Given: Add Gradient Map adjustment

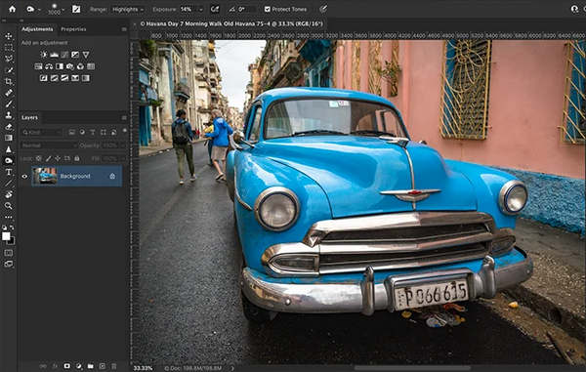Looking at the screenshot, I should [86, 78].
